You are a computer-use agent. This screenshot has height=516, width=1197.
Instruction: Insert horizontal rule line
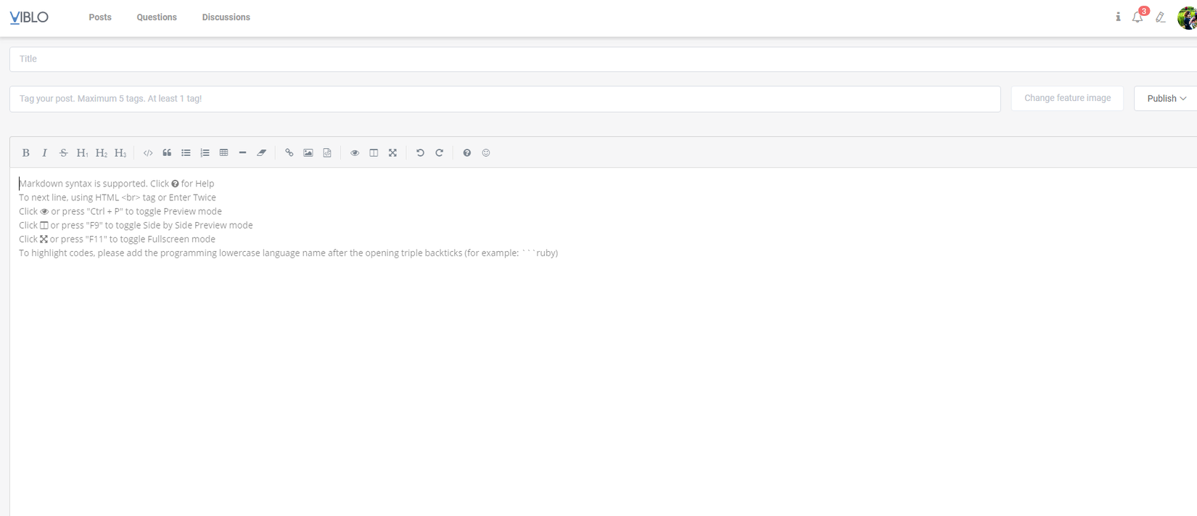click(242, 153)
